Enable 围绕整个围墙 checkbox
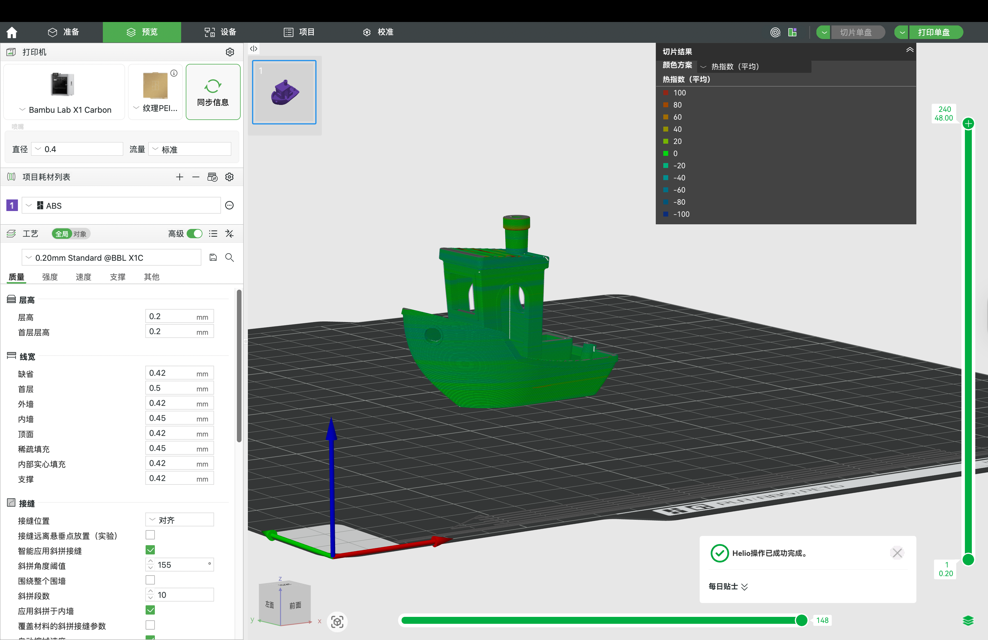 [x=150, y=580]
